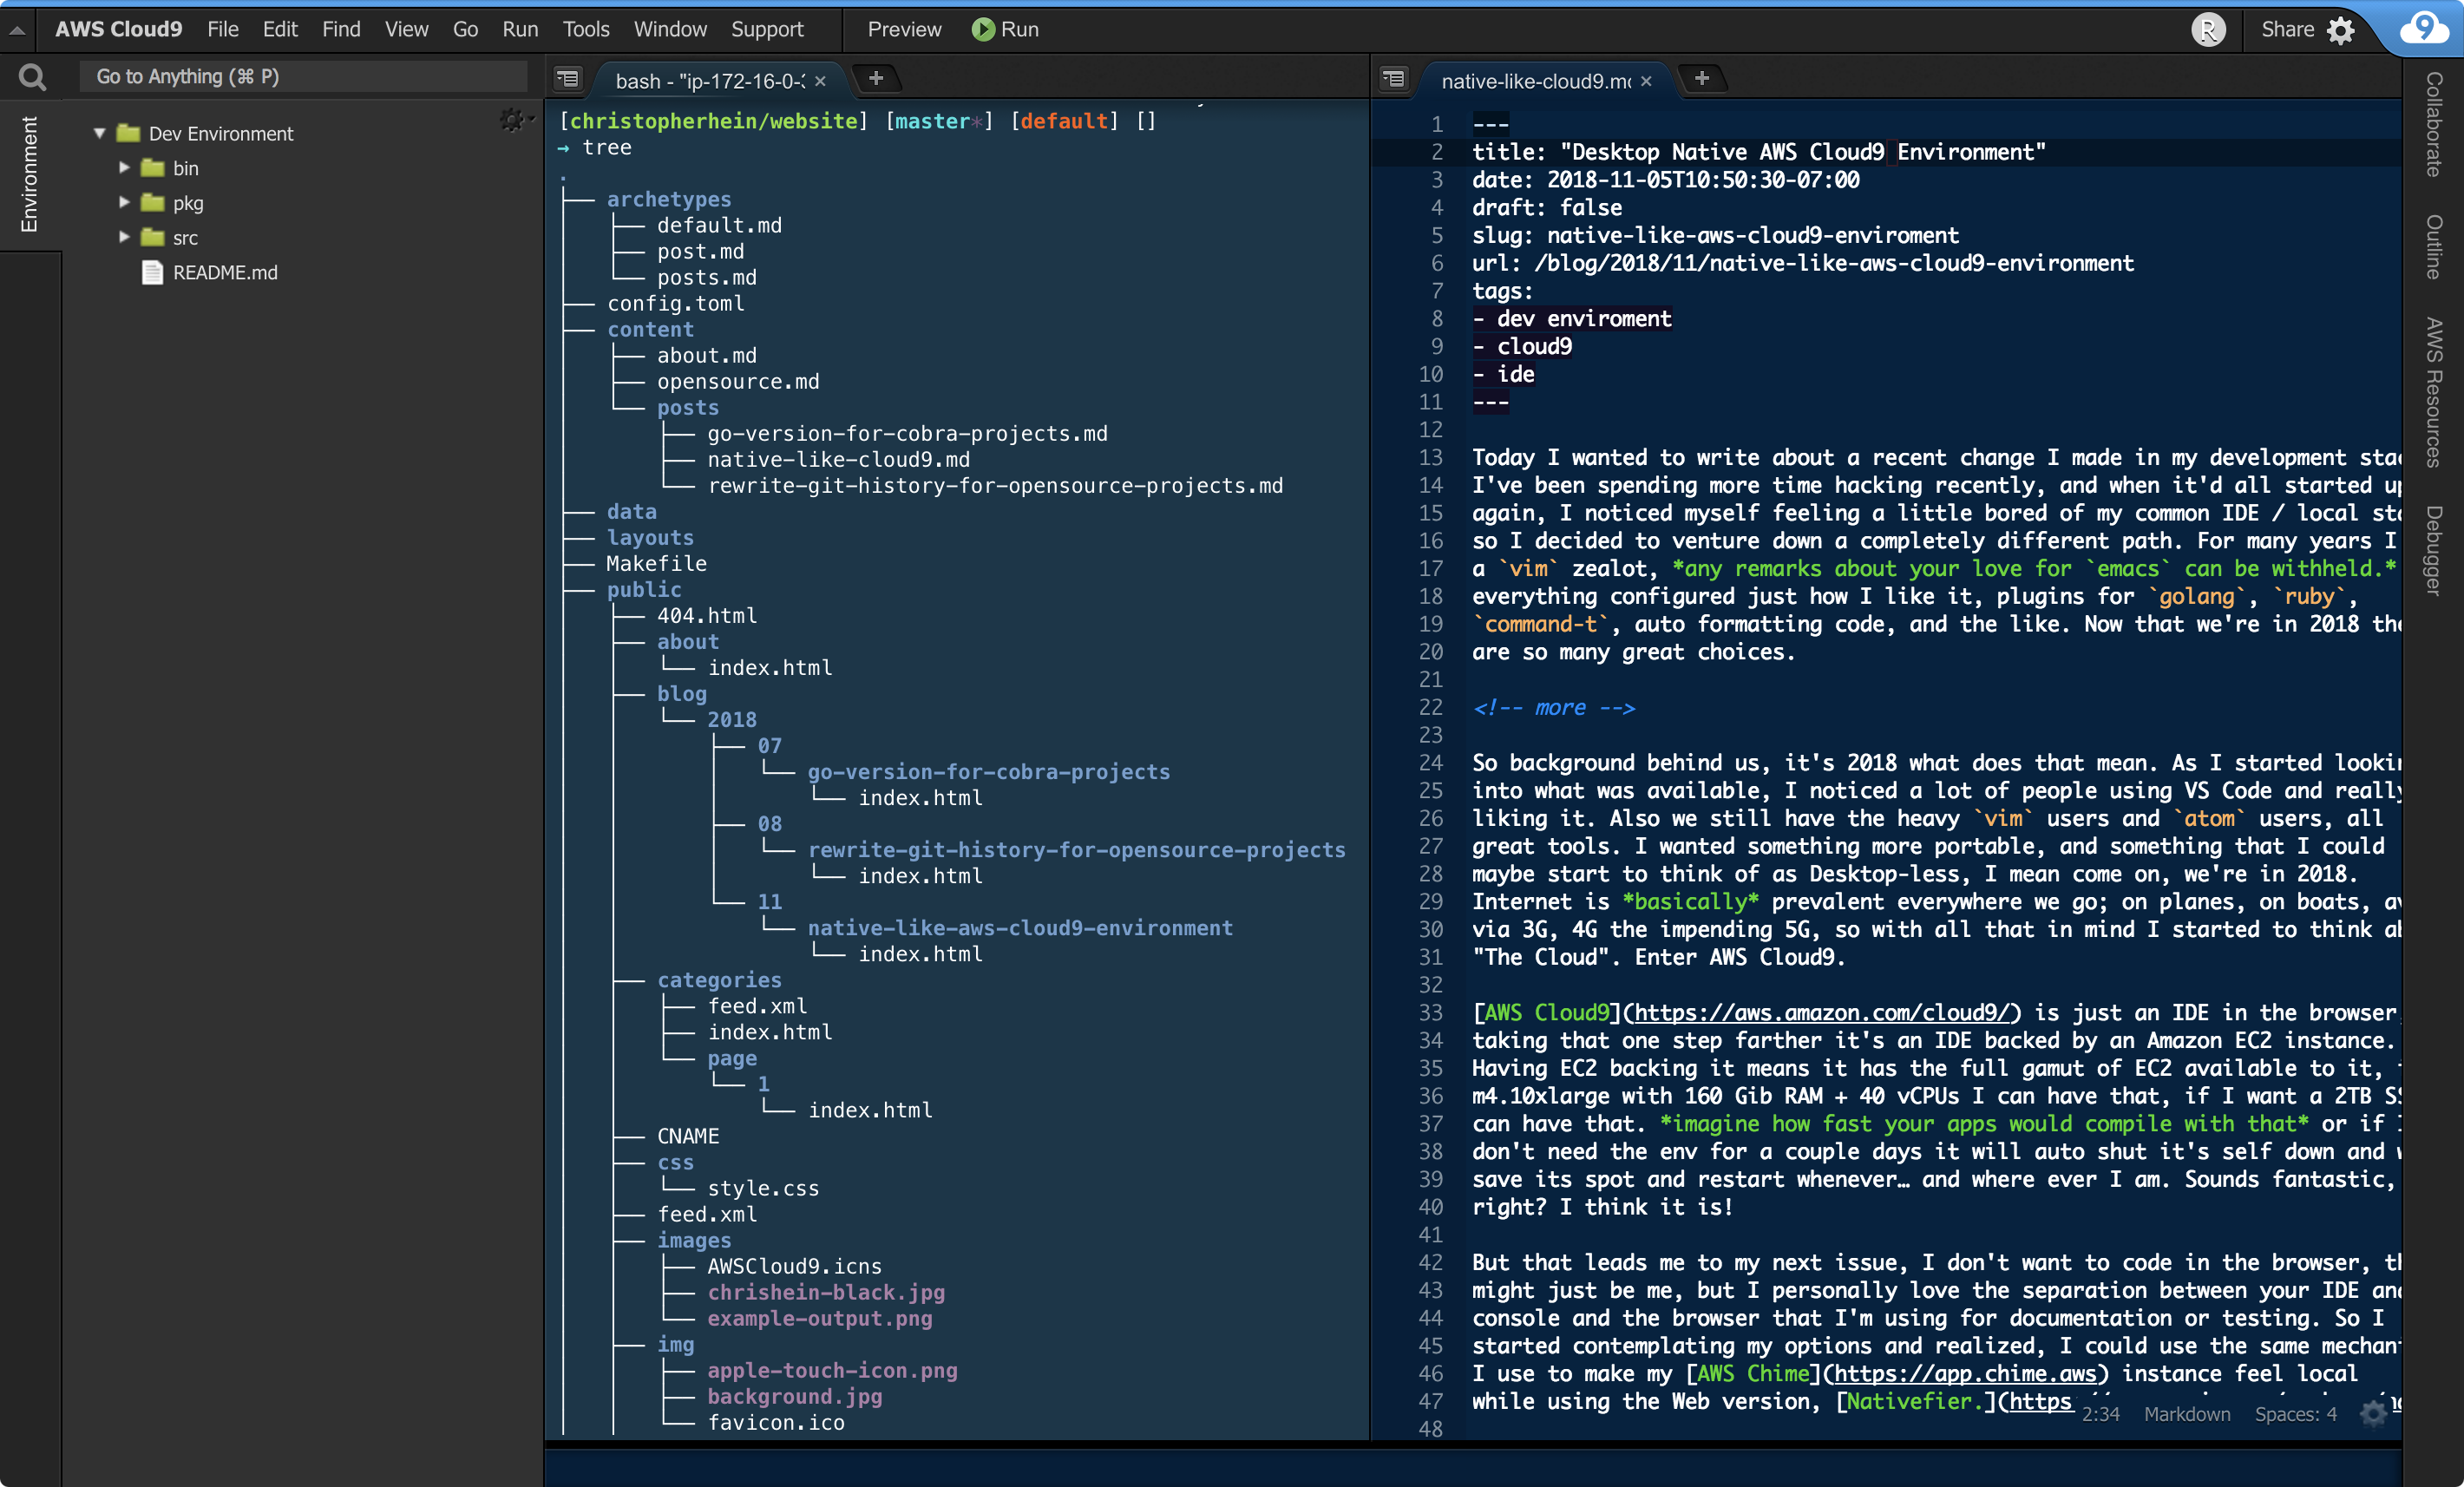Click 'Makefile' in terminal tree output
The image size is (2464, 1487).
point(656,563)
